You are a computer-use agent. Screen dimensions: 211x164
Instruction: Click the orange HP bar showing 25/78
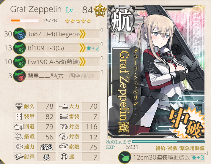point(25,20)
